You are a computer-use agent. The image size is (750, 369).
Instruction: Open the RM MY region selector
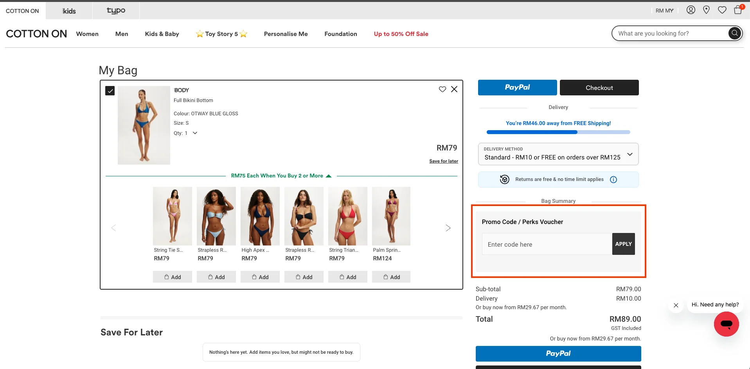coord(664,11)
